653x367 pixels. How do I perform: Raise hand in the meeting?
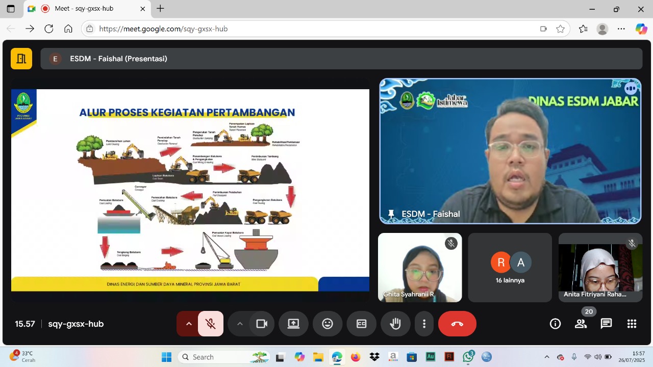point(395,324)
